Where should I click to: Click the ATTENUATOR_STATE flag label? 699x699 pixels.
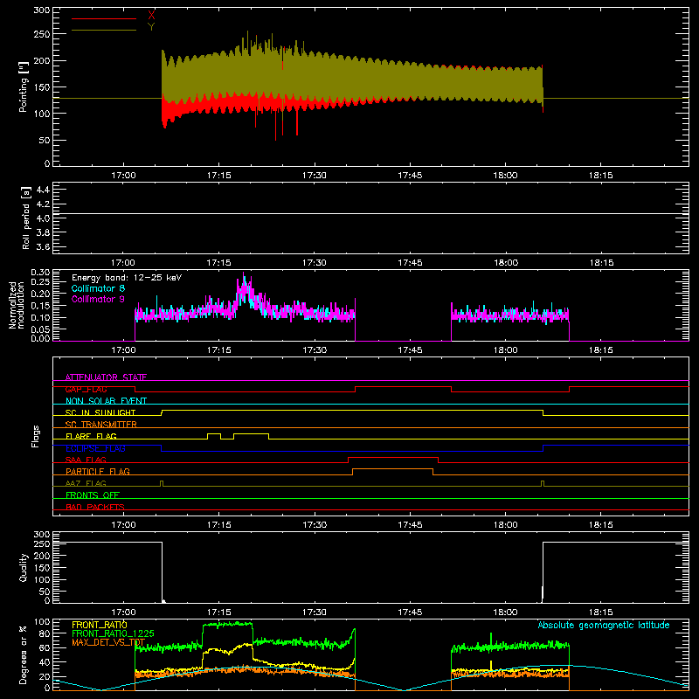tap(106, 377)
